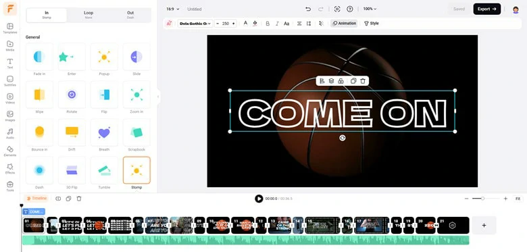Open the Subtitles panel

9,81
